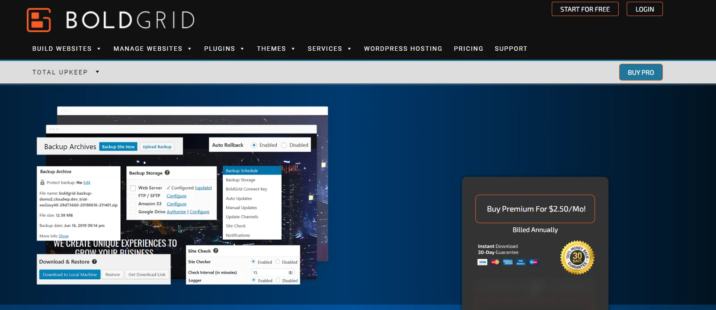Click the Check Interval stepper arrows
This screenshot has height=310, width=716.
[291, 273]
